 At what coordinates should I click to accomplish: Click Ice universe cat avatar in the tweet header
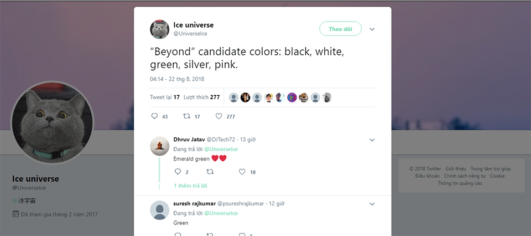click(159, 29)
